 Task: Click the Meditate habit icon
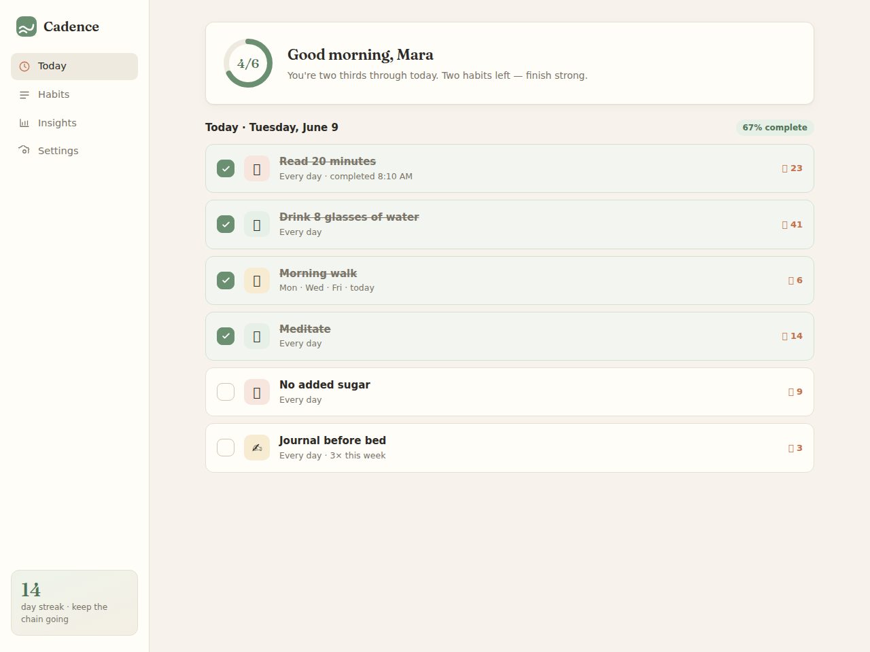257,336
